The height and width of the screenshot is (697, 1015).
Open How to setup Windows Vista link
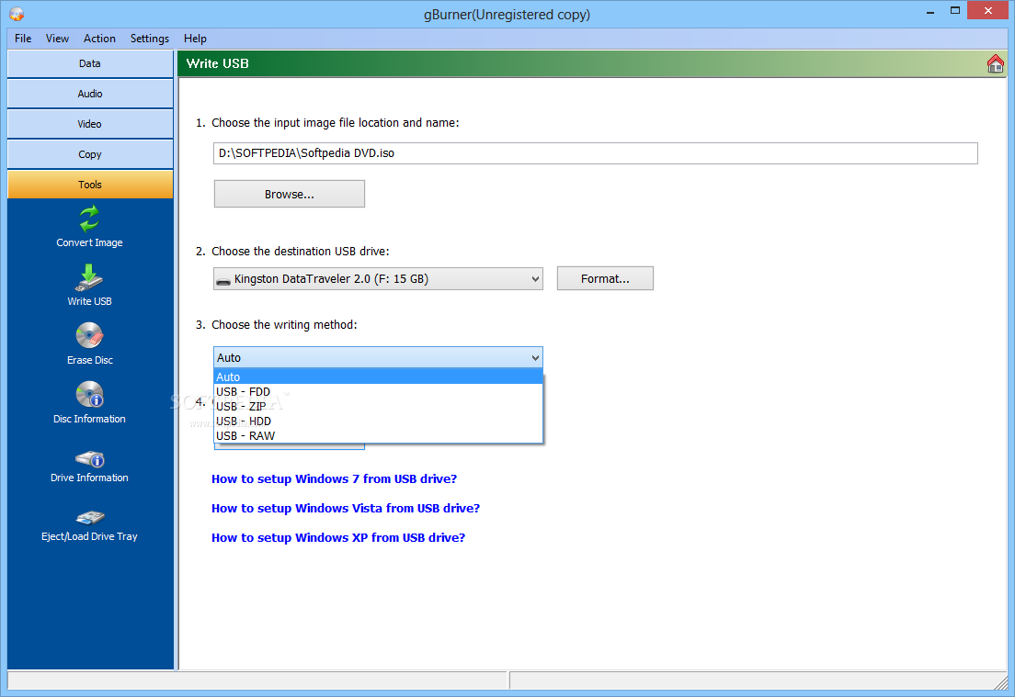tap(346, 508)
